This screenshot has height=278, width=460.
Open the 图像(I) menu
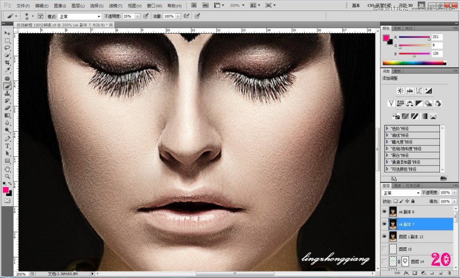click(x=60, y=6)
